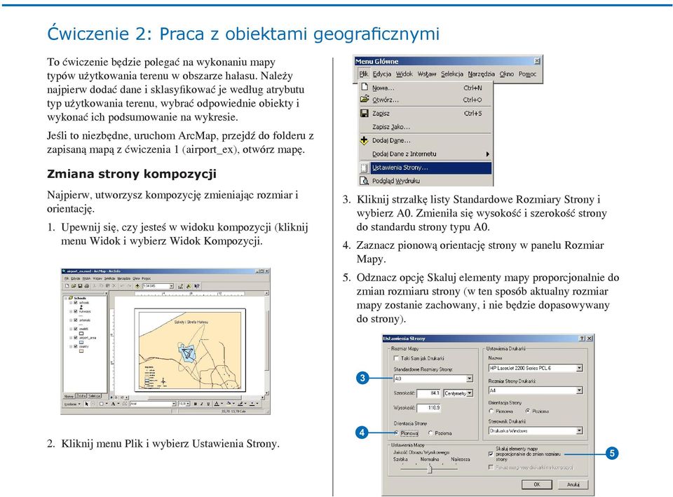Open the map scale dropdown in ArcMap toolbar
This screenshot has height=497, width=673.
coord(171,286)
